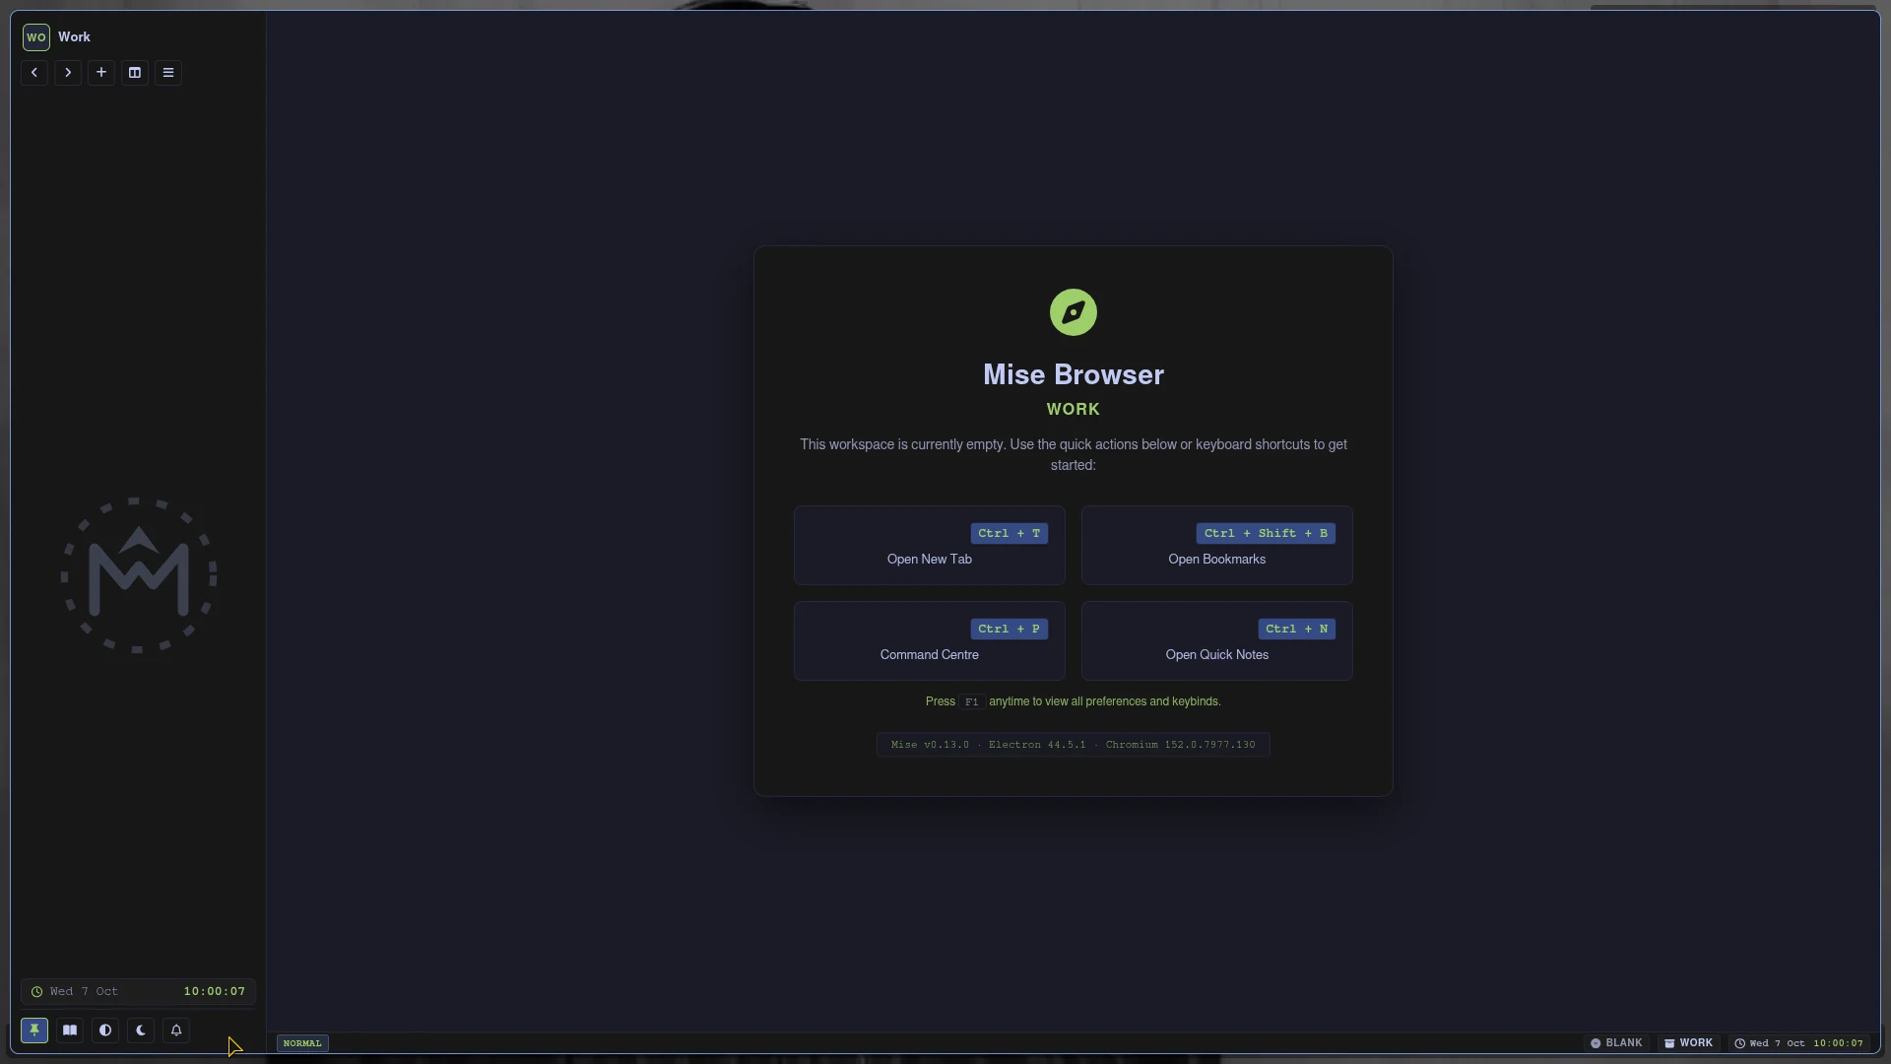The width and height of the screenshot is (1891, 1064).
Task: Click BLANK status bar item
Action: coord(1616,1043)
